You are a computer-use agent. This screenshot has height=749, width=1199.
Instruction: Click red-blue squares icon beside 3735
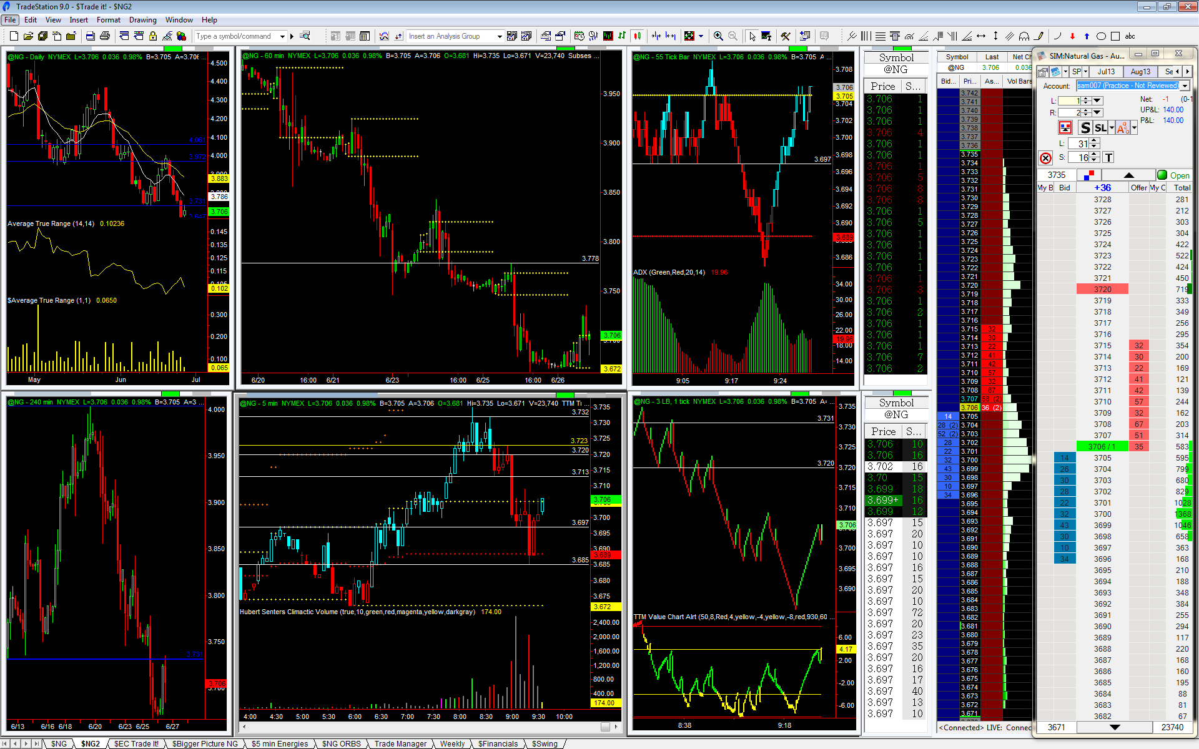point(1090,175)
